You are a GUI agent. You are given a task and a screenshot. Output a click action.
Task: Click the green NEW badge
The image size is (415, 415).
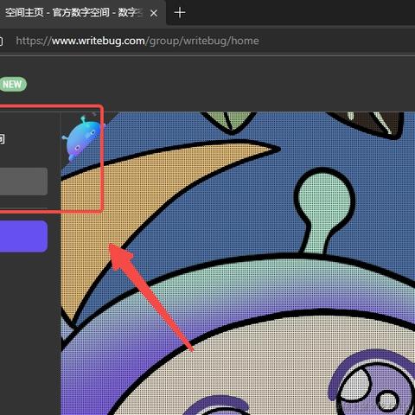pyautogui.click(x=13, y=85)
